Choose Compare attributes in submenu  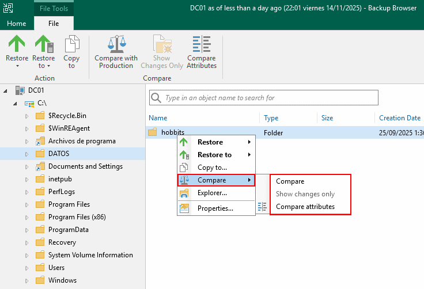tap(305, 207)
